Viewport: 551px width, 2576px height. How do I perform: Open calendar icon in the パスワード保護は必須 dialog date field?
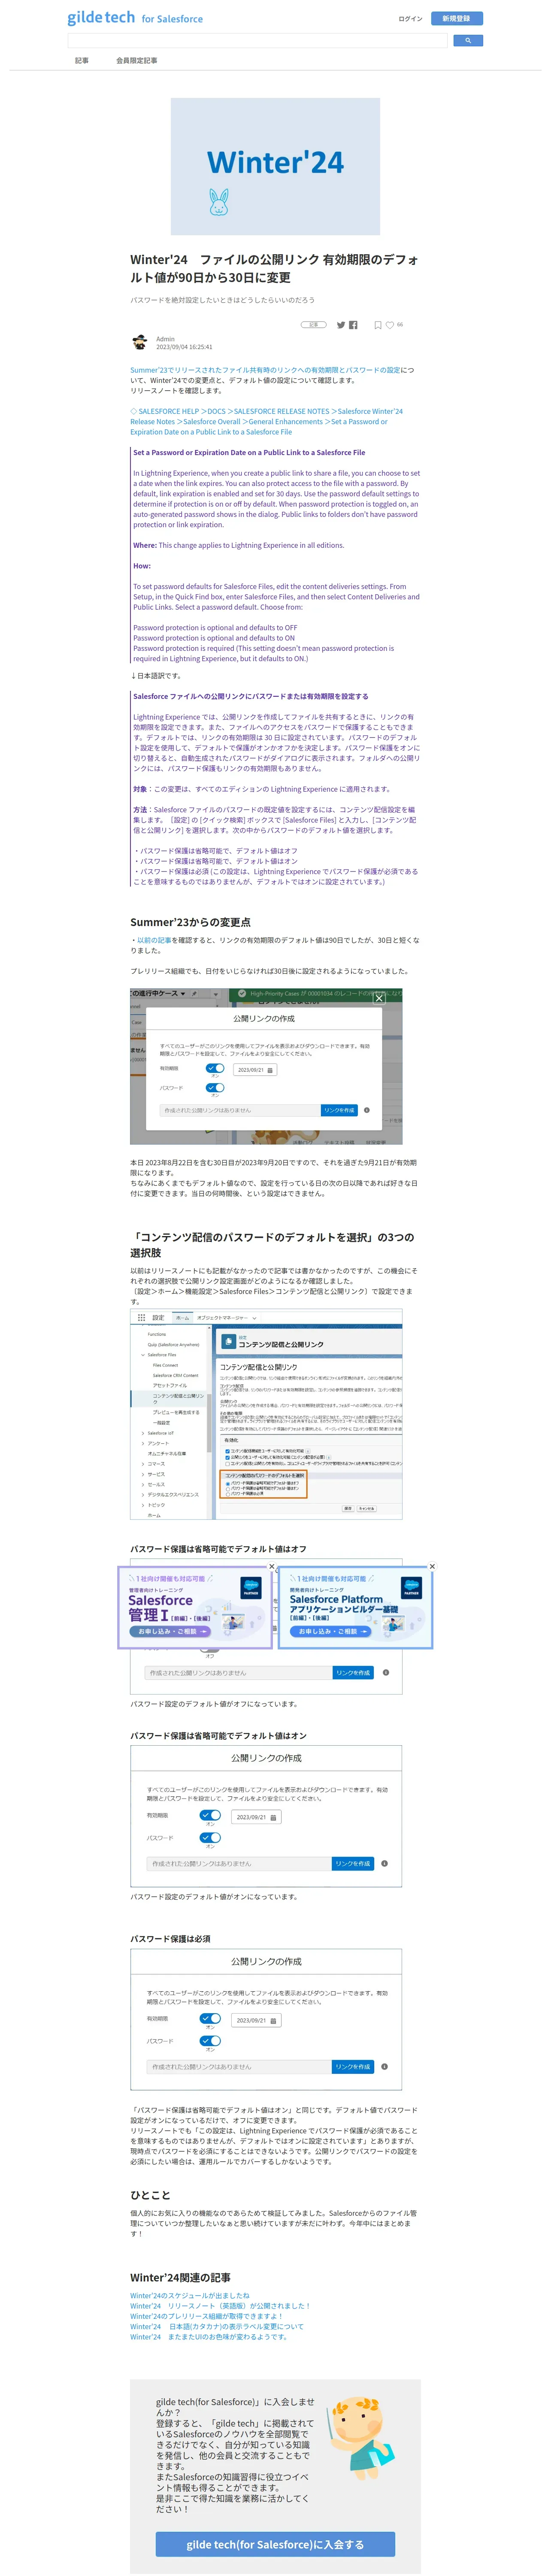click(274, 2021)
